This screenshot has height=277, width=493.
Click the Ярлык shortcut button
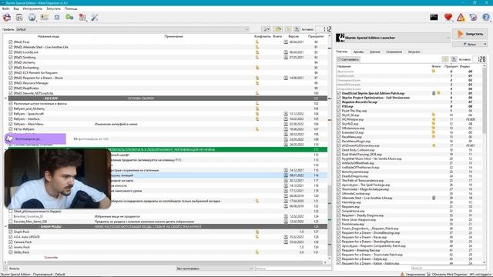pyautogui.click(x=470, y=45)
